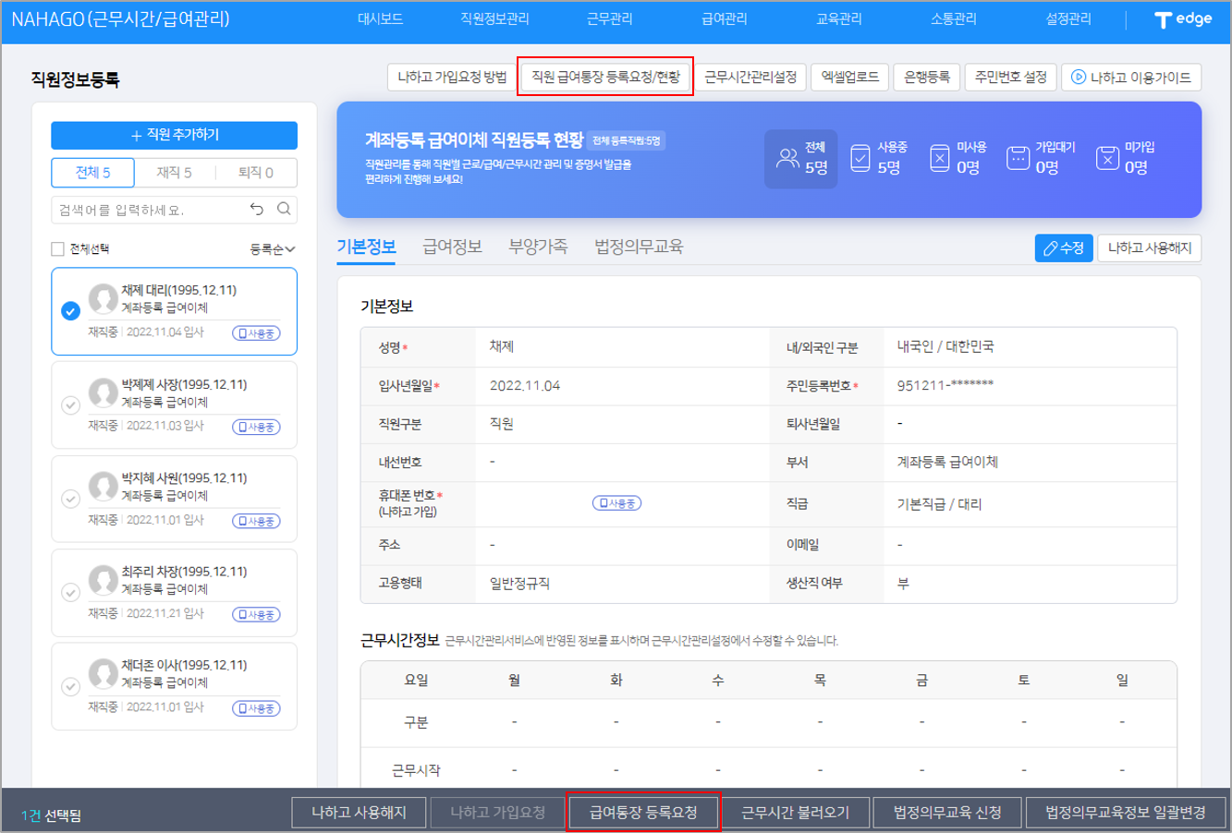Viewport: 1232px width, 833px height.
Task: Click avatar of 채더존 이사
Action: point(104,673)
